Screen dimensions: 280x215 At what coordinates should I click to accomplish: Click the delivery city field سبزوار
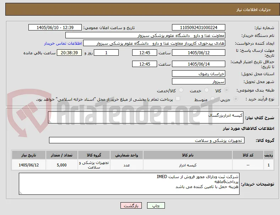click(x=198, y=82)
